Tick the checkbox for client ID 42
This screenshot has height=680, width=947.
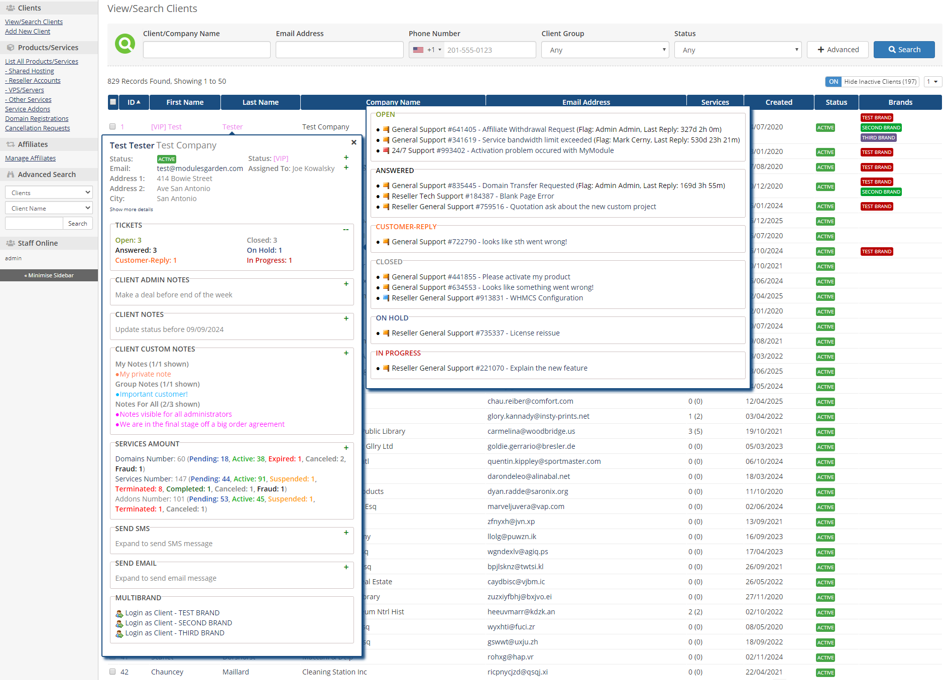(112, 672)
